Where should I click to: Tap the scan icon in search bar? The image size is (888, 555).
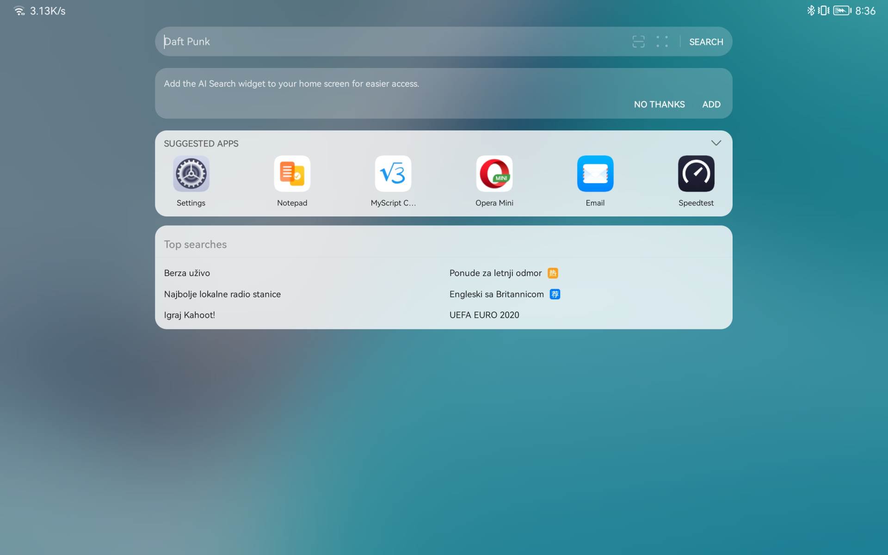coord(638,42)
